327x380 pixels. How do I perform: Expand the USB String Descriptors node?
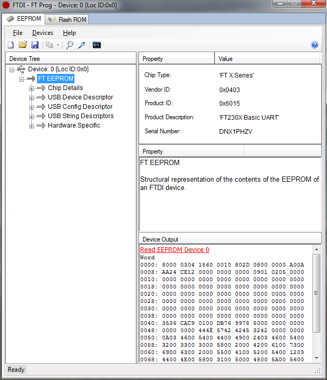coord(31,117)
